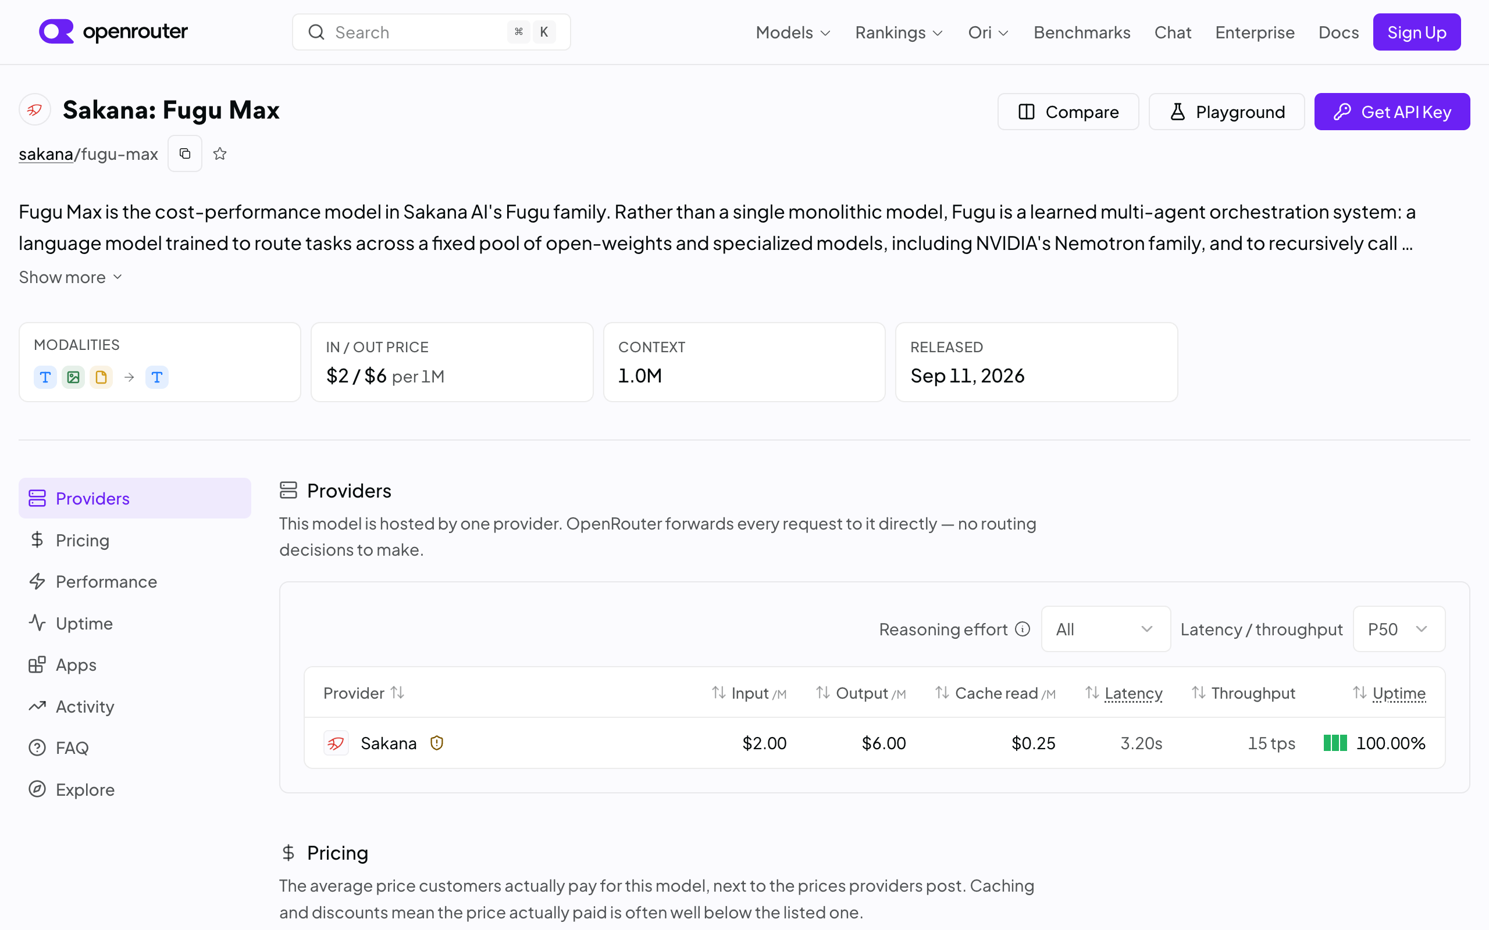This screenshot has width=1489, height=930.
Task: Click the output text modality icon
Action: coord(157,377)
